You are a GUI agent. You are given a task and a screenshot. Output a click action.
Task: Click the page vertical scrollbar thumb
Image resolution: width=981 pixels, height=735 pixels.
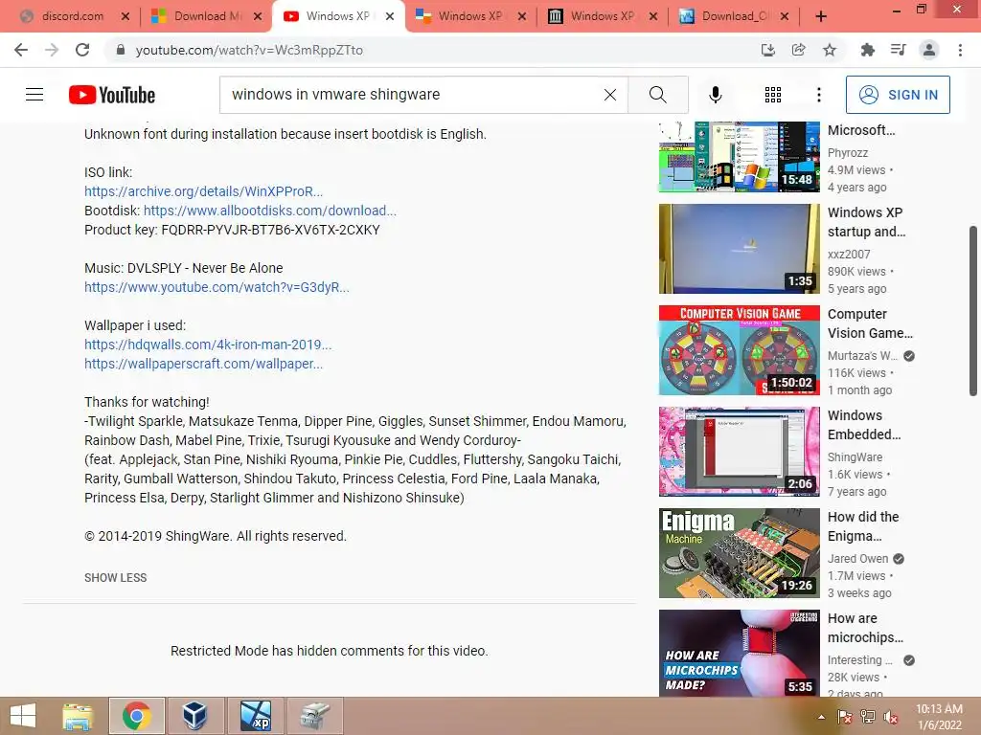click(973, 311)
